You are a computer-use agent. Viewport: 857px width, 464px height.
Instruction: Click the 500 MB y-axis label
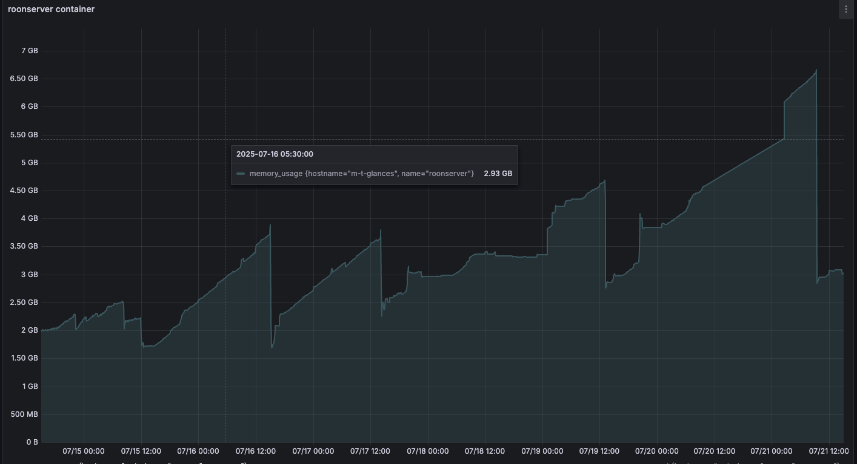[24, 414]
